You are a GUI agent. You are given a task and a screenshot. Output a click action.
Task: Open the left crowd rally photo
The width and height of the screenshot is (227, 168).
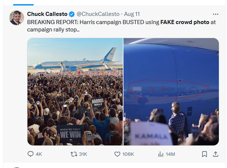[x=75, y=91]
